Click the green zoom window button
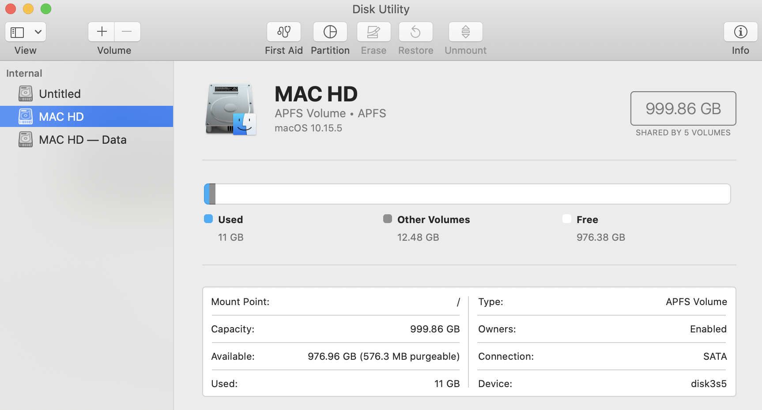This screenshot has width=762, height=410. [x=46, y=9]
